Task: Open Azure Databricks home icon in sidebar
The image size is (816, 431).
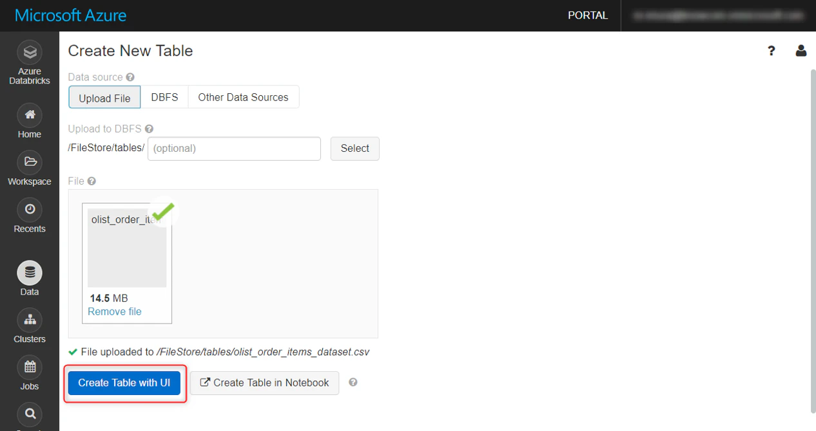Action: pos(30,53)
